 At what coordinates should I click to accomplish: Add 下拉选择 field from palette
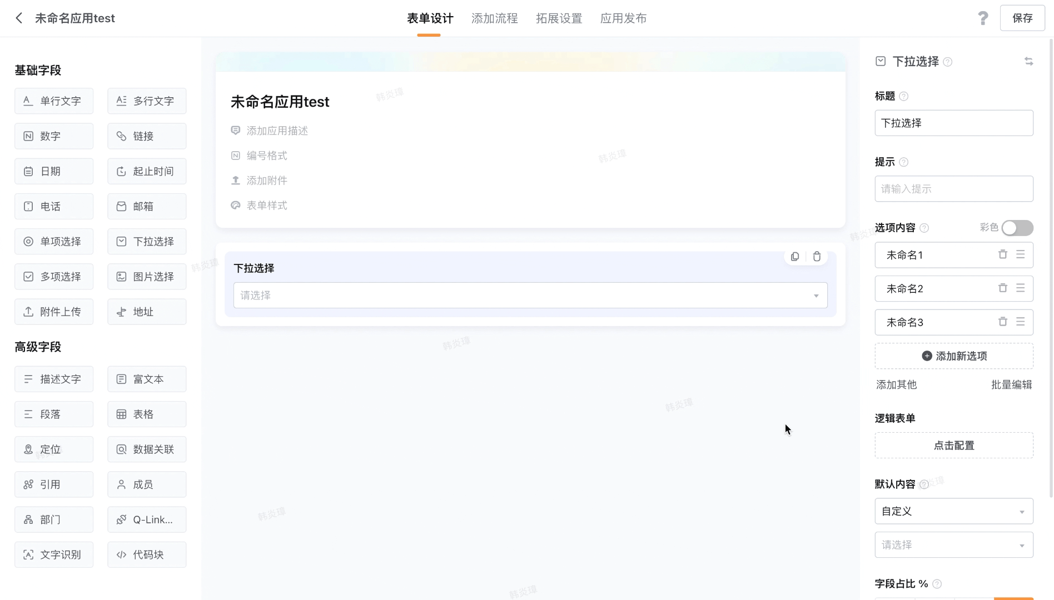click(147, 242)
